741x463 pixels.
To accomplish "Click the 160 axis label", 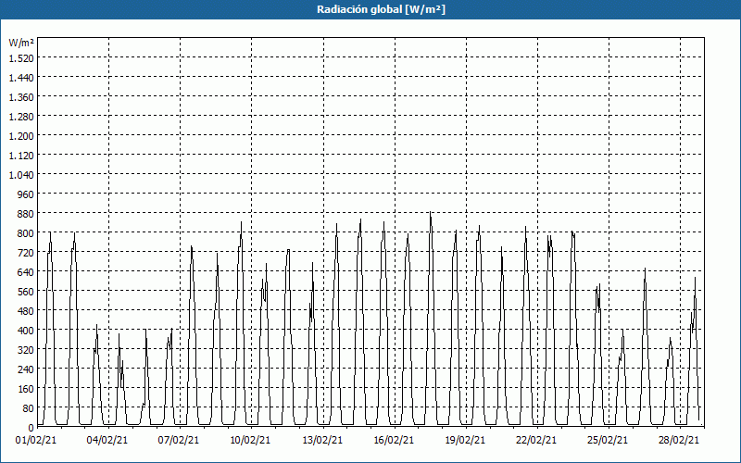I will coord(26,389).
